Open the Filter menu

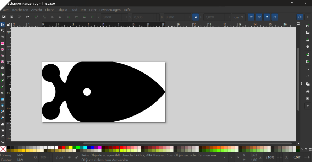[93, 10]
